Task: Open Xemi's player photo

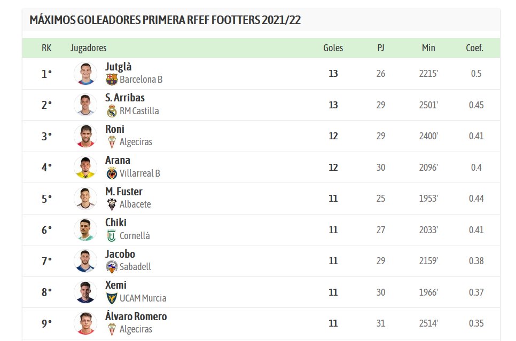Action: click(85, 292)
